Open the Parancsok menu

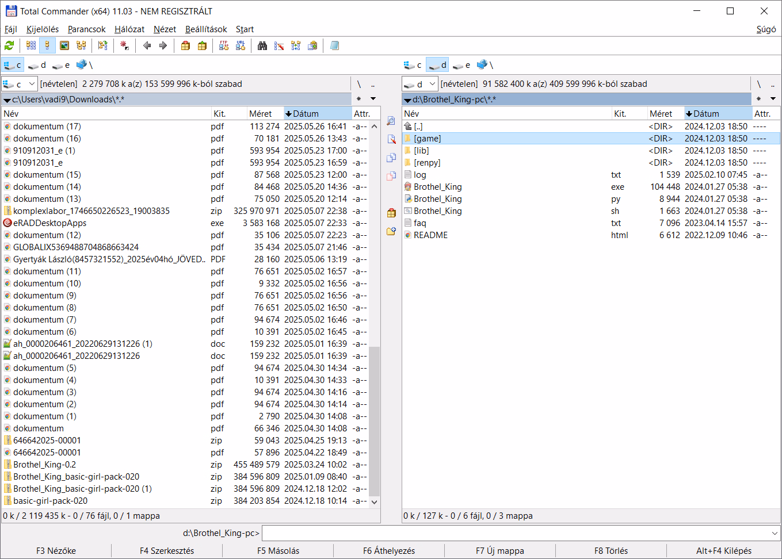pyautogui.click(x=86, y=29)
